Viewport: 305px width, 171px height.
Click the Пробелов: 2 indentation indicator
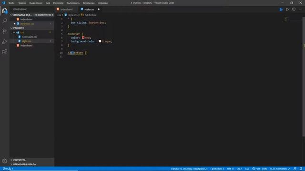click(x=217, y=169)
